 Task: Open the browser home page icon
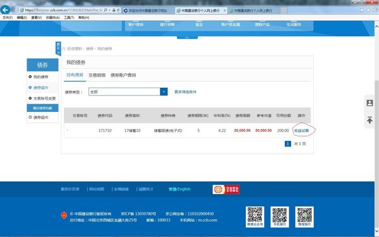(361, 10)
